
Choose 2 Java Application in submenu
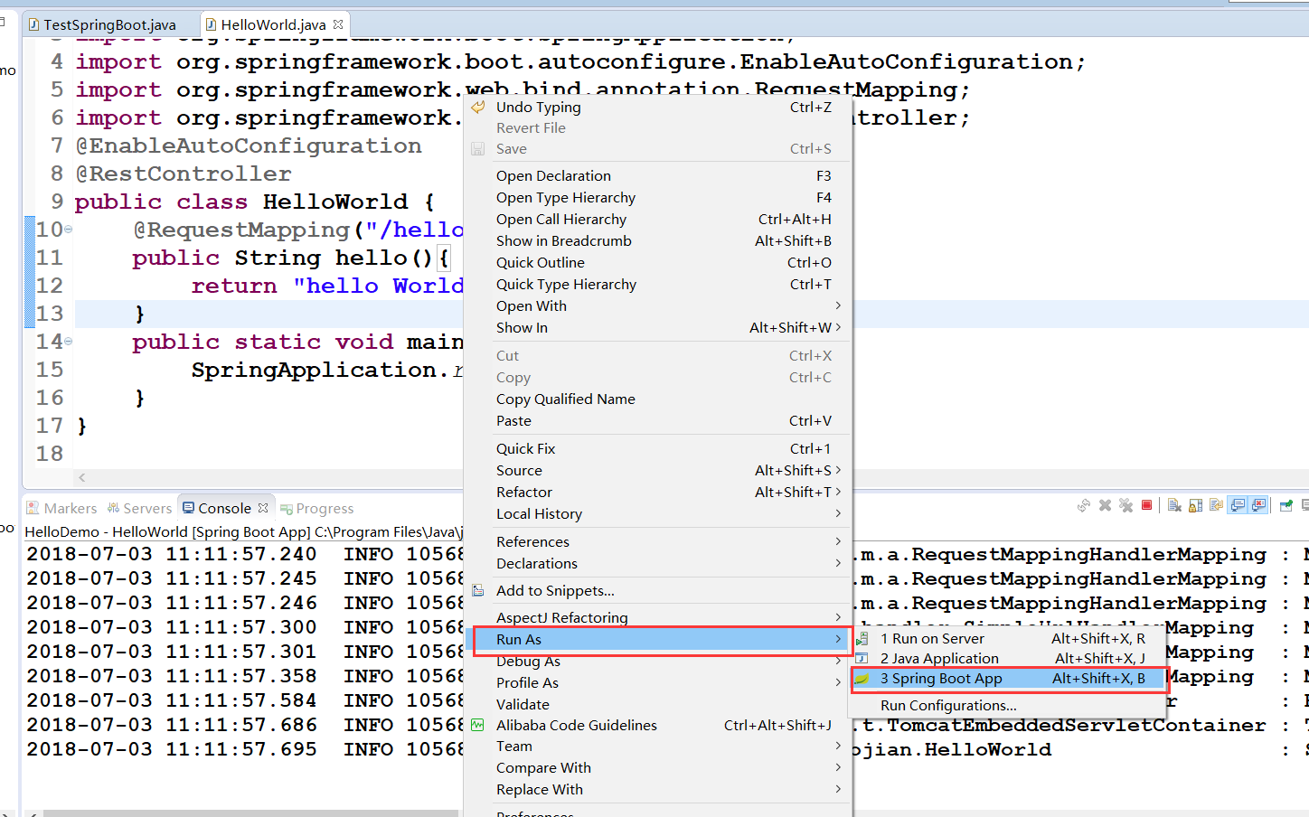point(939,659)
